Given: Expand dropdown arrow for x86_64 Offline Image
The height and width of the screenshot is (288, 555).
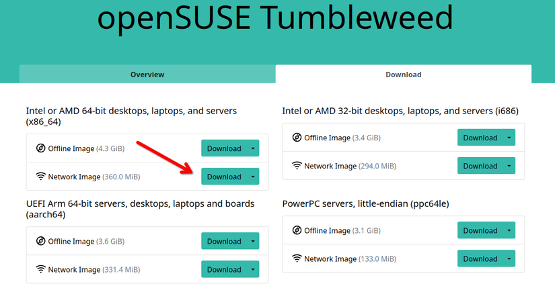Looking at the screenshot, I should coord(253,148).
